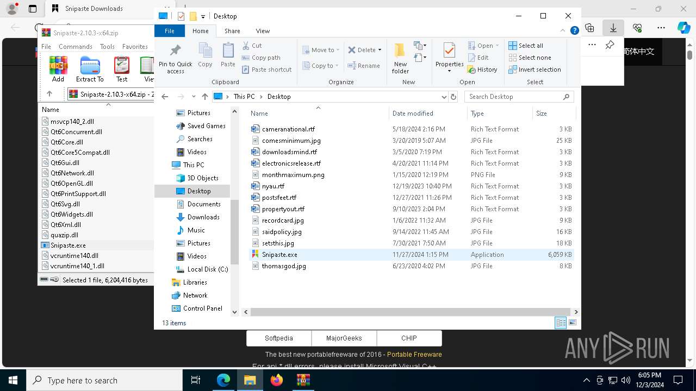Viewport: 696px width, 391px height.
Task: Switch to the Share ribbon tab
Action: 232,31
